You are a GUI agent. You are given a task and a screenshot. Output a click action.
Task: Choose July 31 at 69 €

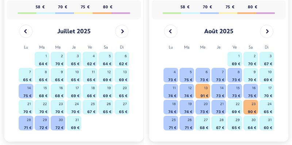click(74, 123)
